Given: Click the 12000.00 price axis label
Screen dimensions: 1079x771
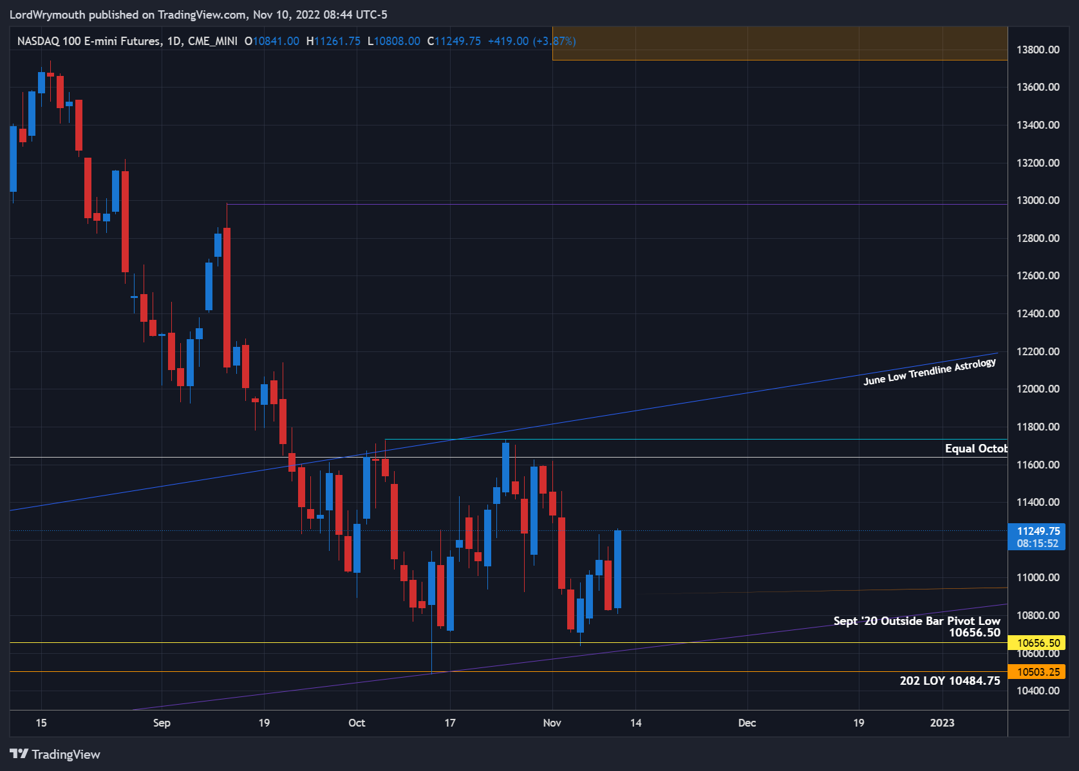Looking at the screenshot, I should (x=1038, y=389).
